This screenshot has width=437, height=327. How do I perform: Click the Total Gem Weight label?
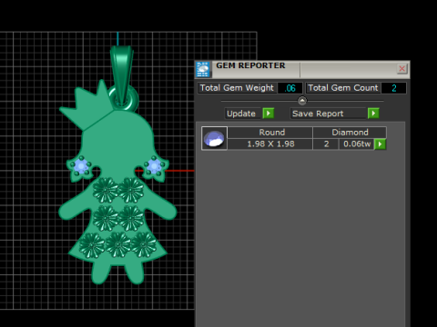click(x=237, y=88)
